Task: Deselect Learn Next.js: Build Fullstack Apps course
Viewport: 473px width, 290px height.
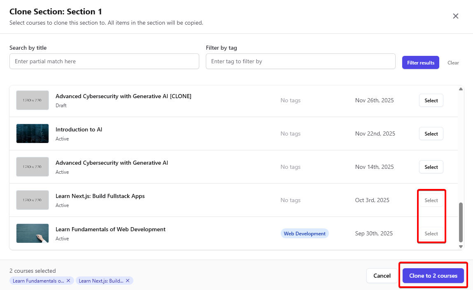Action: 431,200
